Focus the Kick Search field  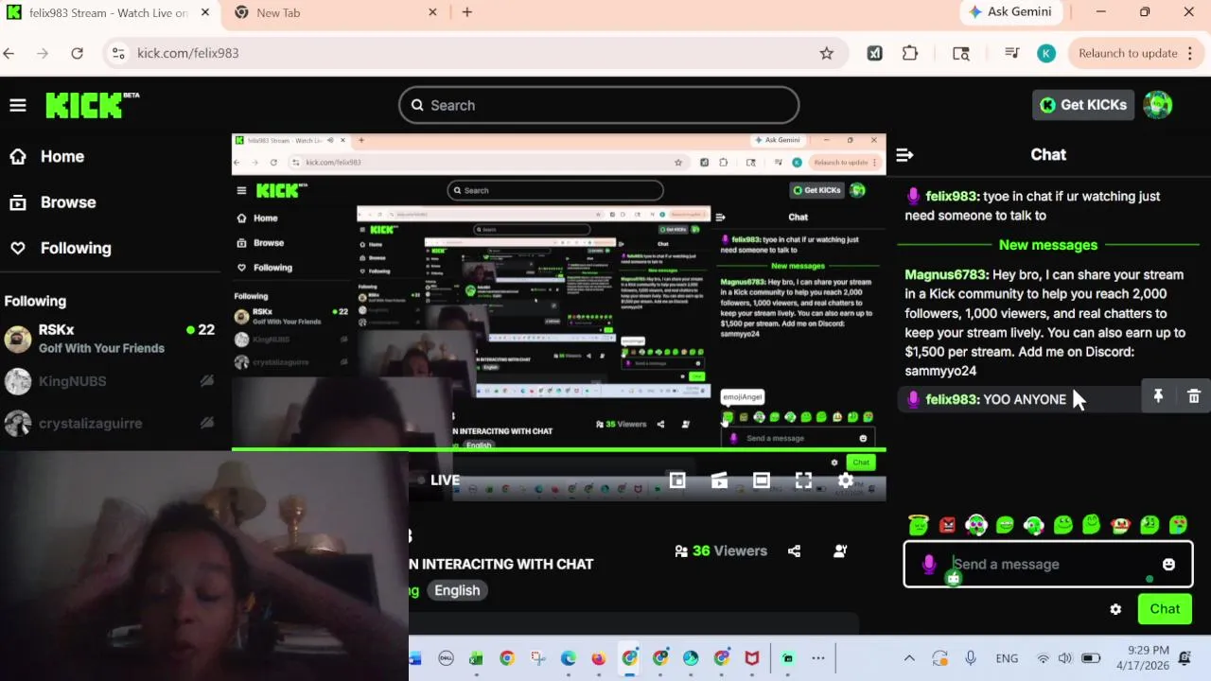pos(599,105)
